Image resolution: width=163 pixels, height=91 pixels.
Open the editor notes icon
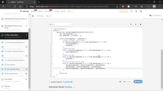point(131,24)
